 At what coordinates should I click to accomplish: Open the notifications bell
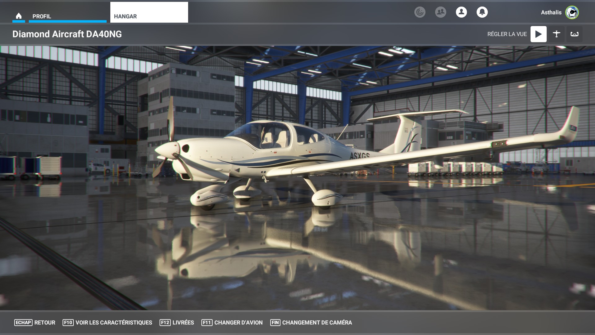[482, 12]
